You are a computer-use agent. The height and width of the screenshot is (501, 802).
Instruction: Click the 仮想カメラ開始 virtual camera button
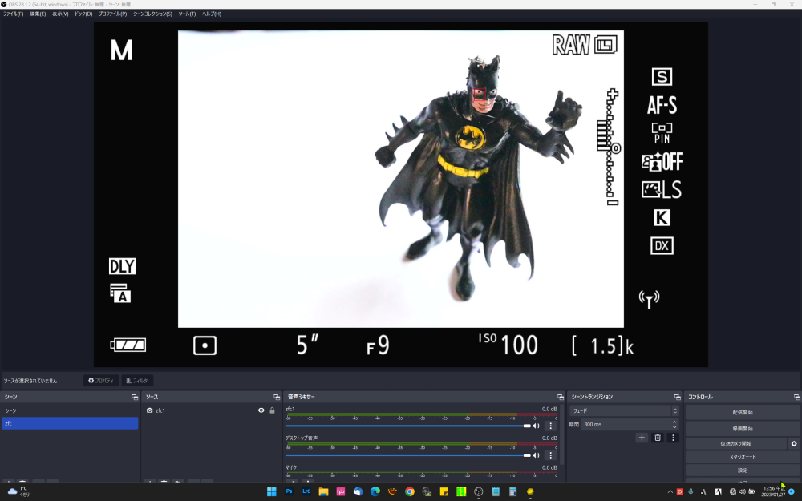(x=736, y=444)
